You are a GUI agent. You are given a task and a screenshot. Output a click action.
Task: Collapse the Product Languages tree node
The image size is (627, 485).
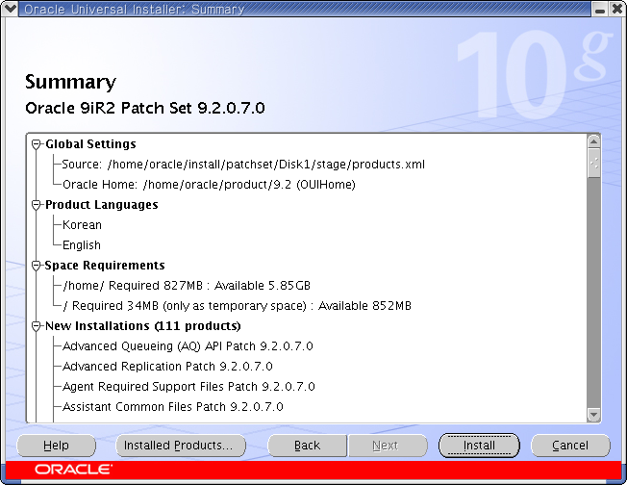tap(37, 205)
